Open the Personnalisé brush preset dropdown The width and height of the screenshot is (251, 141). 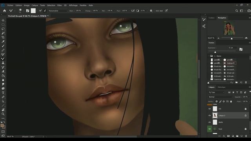tap(58, 11)
